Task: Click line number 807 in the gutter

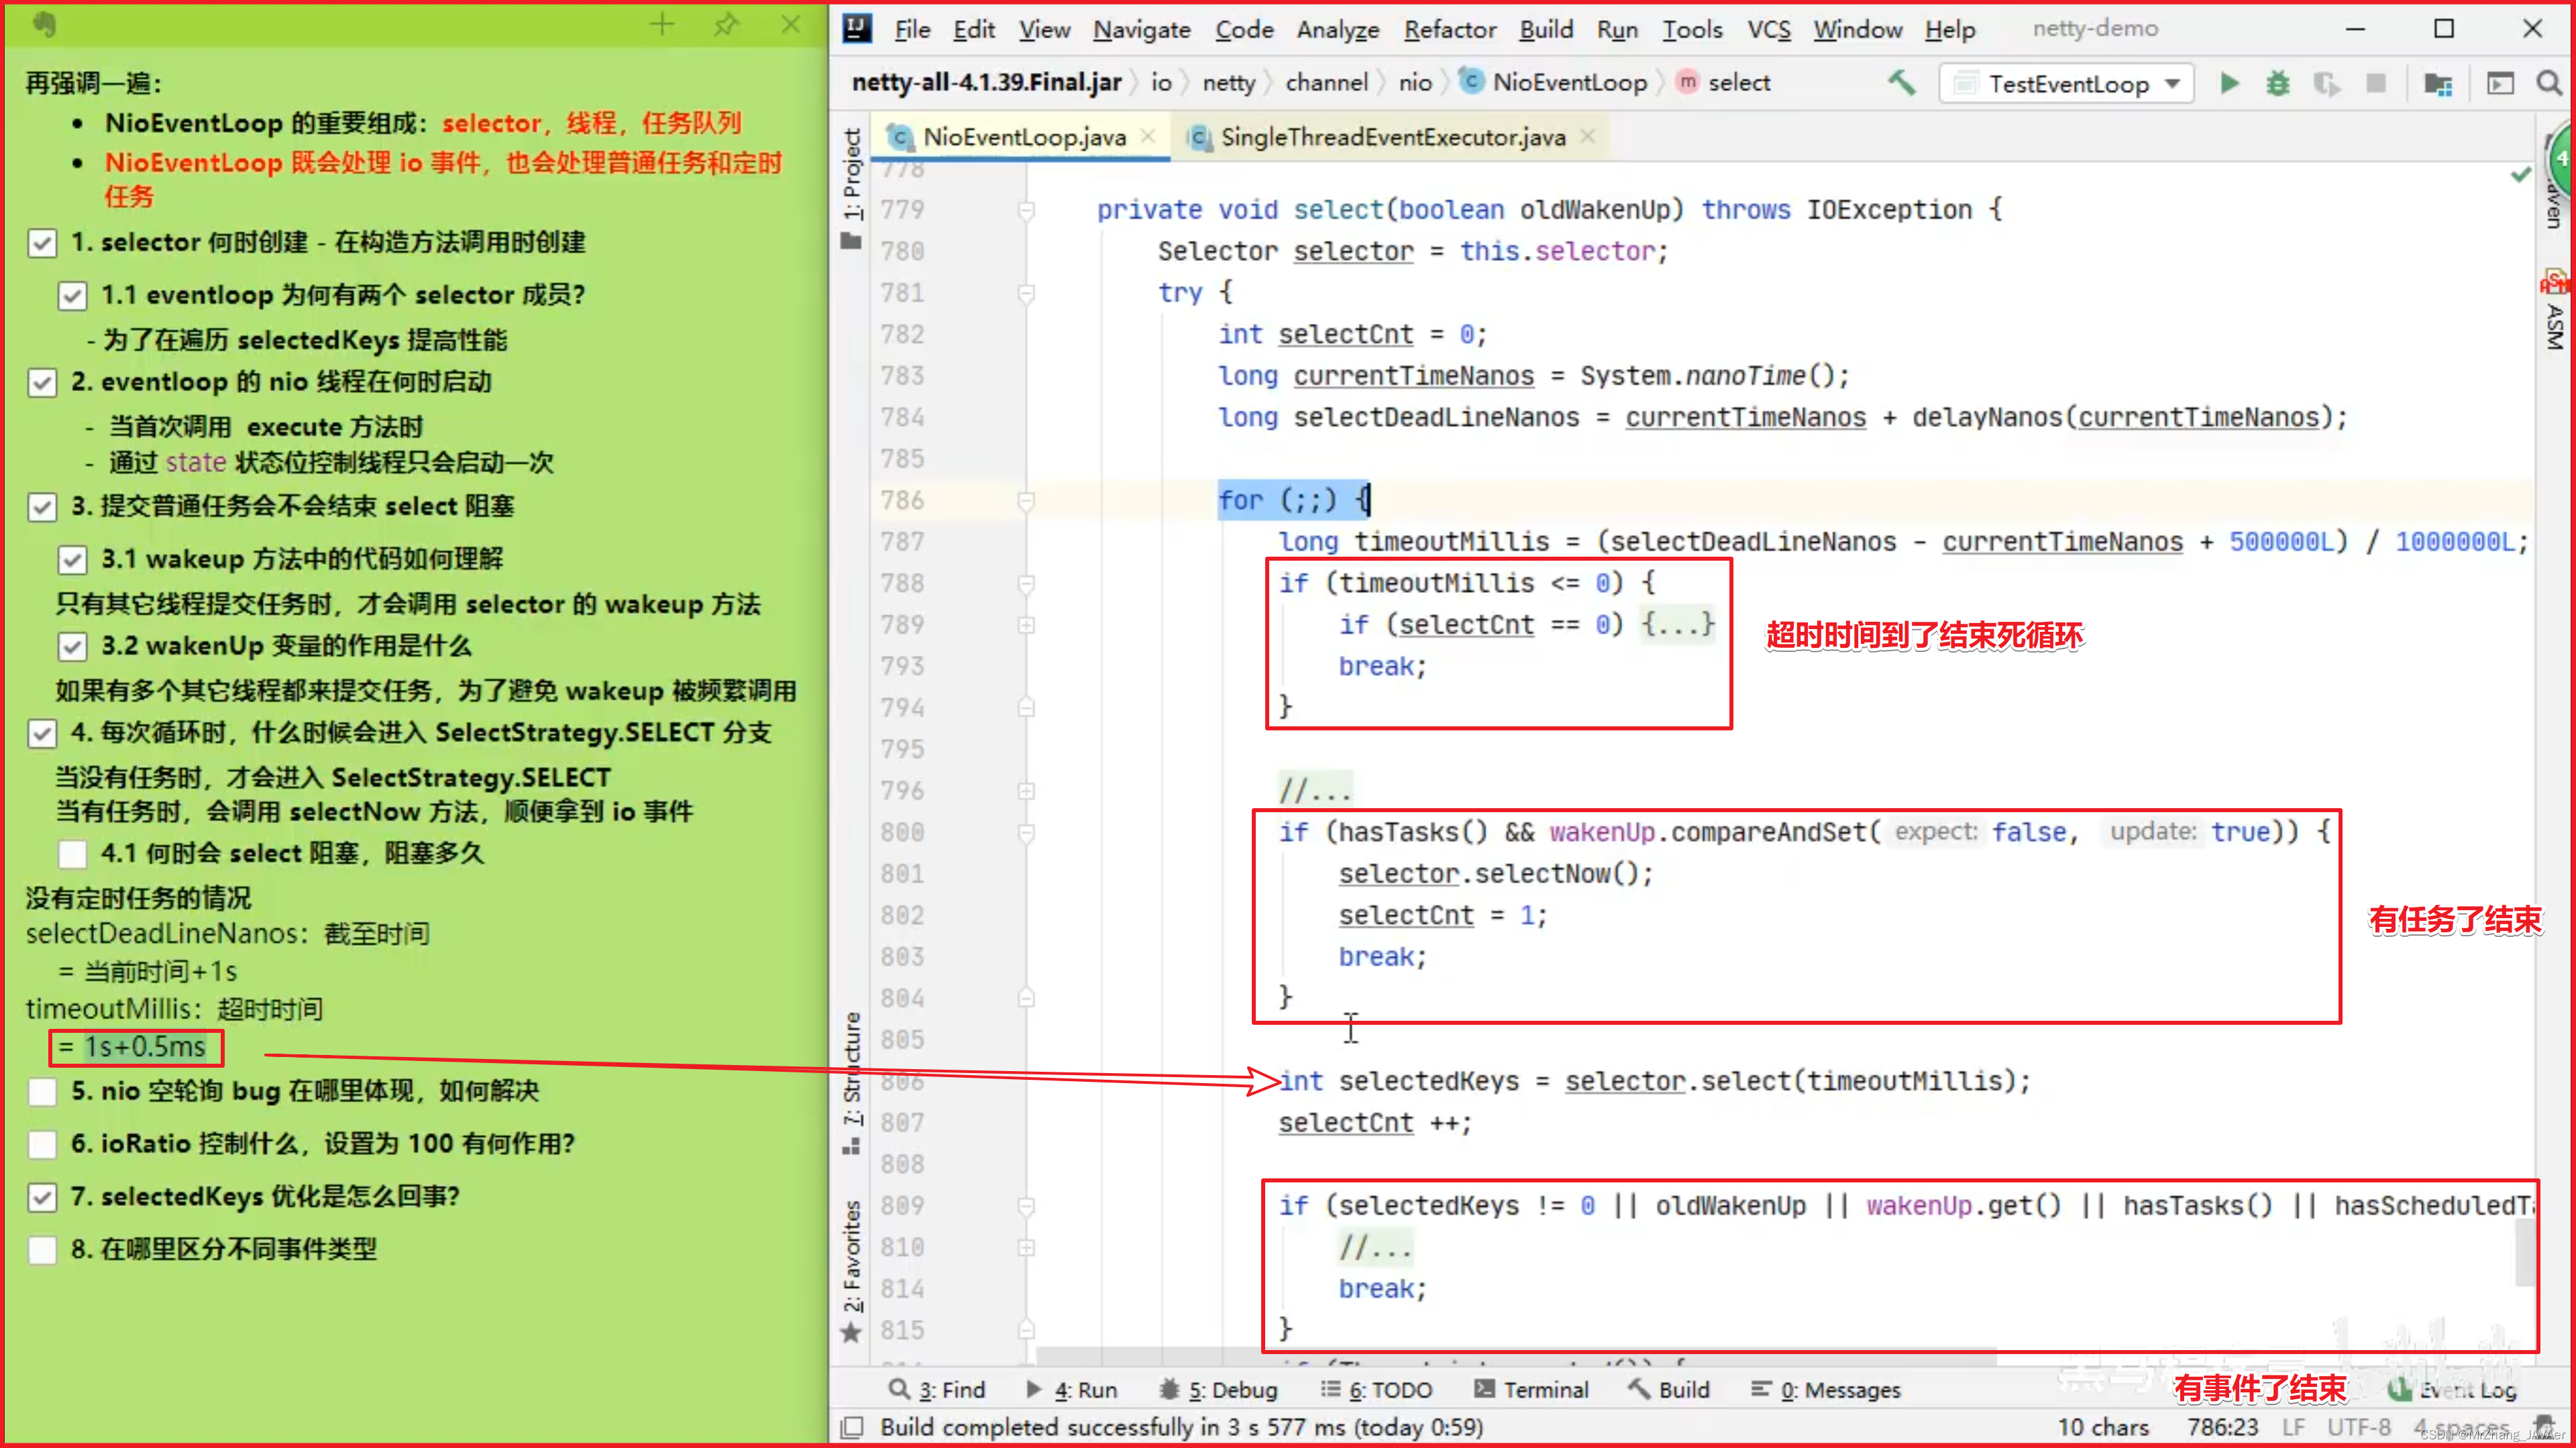Action: pyautogui.click(x=902, y=1123)
